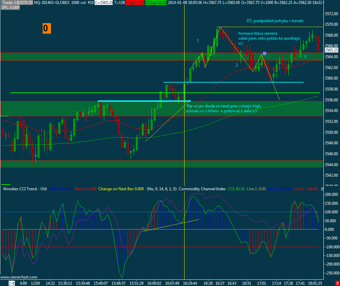340x286 pixels.
Task: Select the 'flip uz jen skoda' text annotation
Action: 224,108
